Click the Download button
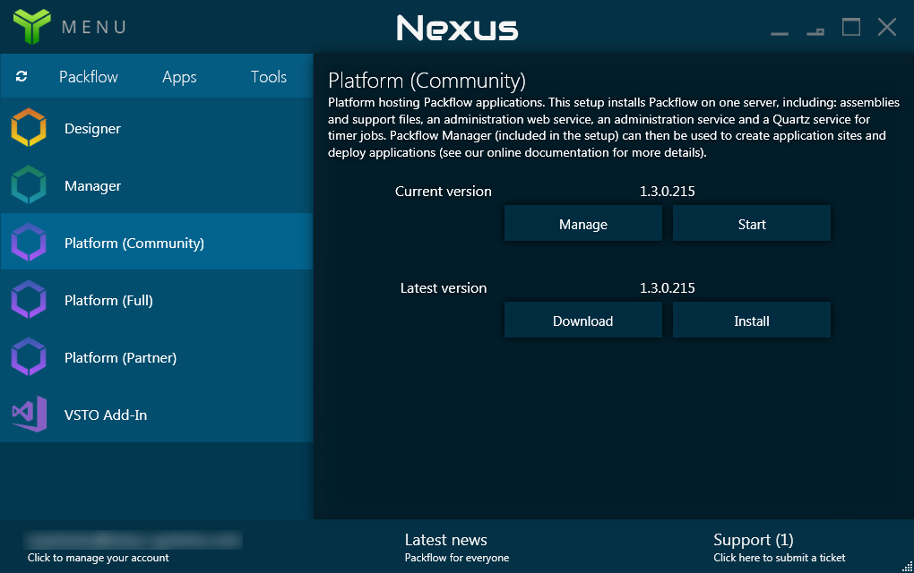The height and width of the screenshot is (573, 914). (x=583, y=321)
